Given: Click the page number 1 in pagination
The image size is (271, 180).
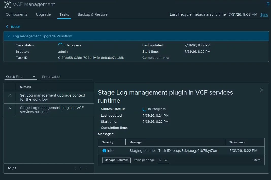Looking at the screenshot, I should tap(81, 168).
